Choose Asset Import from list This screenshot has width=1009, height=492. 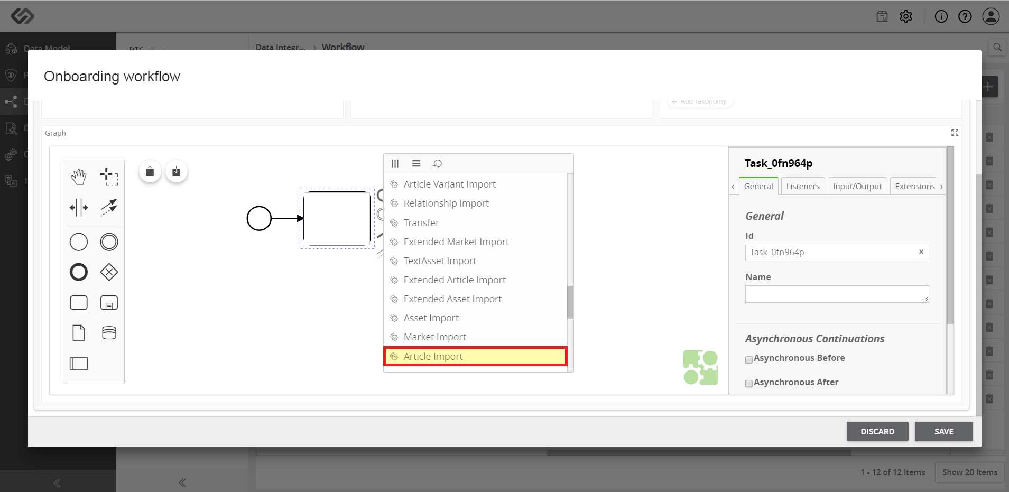tap(476, 318)
